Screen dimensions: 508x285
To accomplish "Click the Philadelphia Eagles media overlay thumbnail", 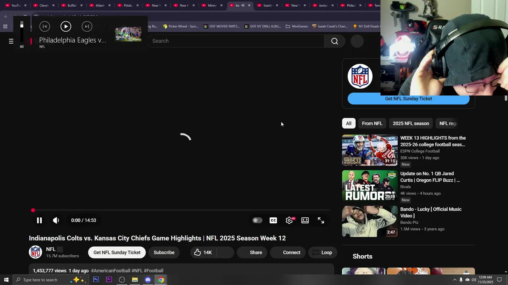I will 128,34.
